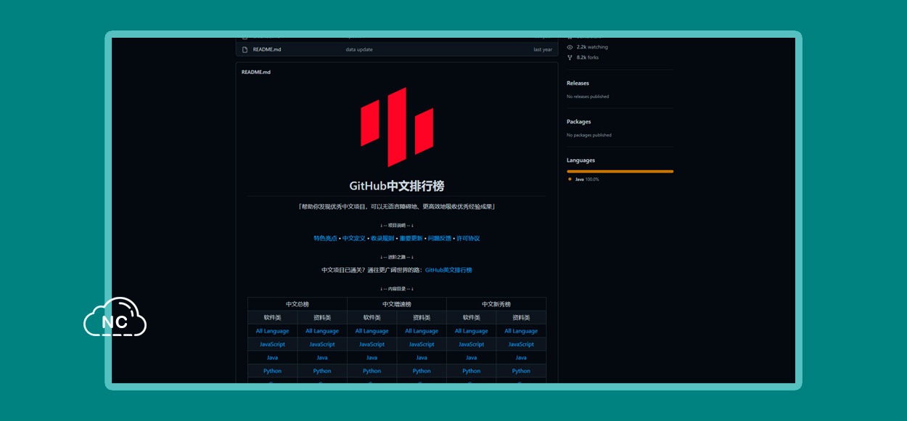Click the eye icon beside 2.2k watching
Image resolution: width=907 pixels, height=421 pixels.
coord(570,47)
